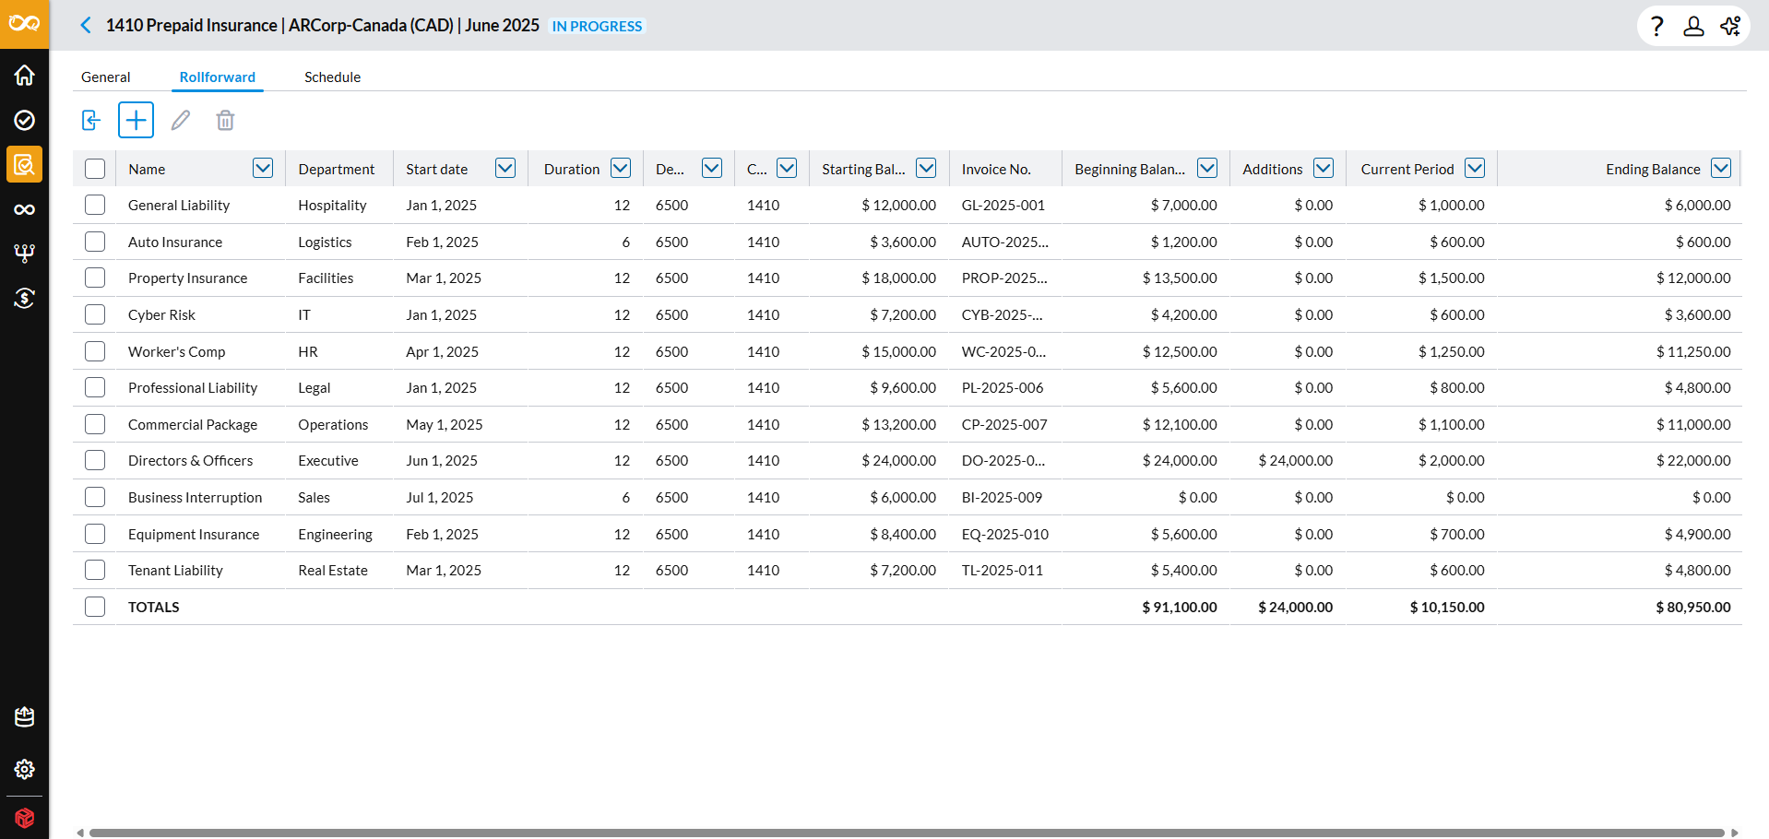Open the Name column filter dropdown
The height and width of the screenshot is (839, 1769).
(263, 168)
